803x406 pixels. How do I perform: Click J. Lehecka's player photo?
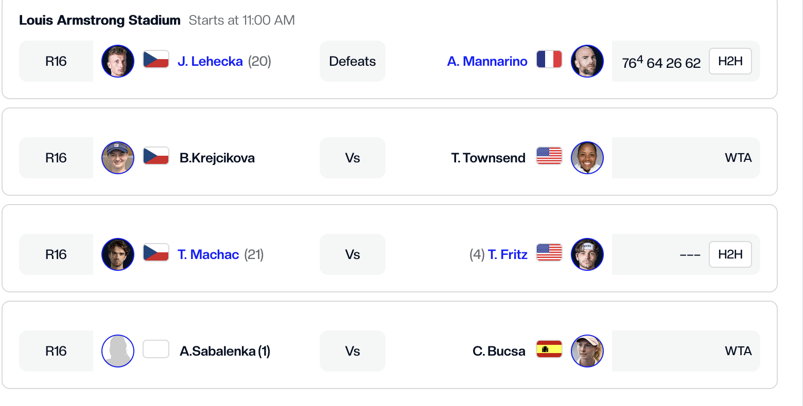[x=118, y=61]
